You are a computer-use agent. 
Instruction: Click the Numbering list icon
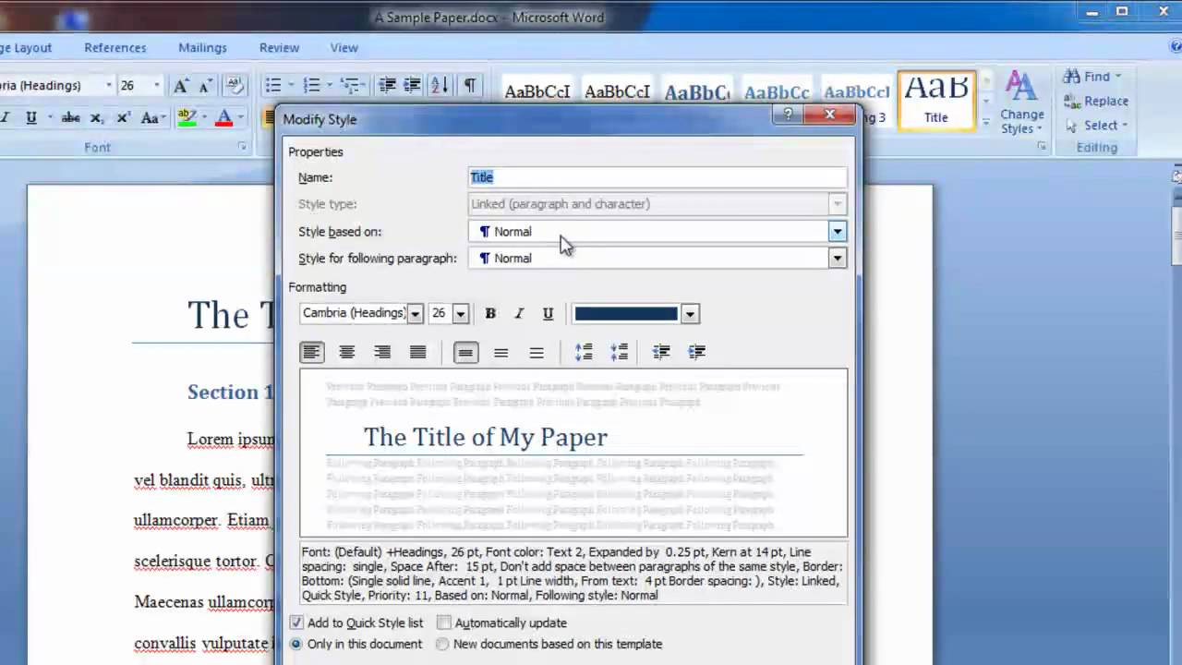[x=311, y=85]
